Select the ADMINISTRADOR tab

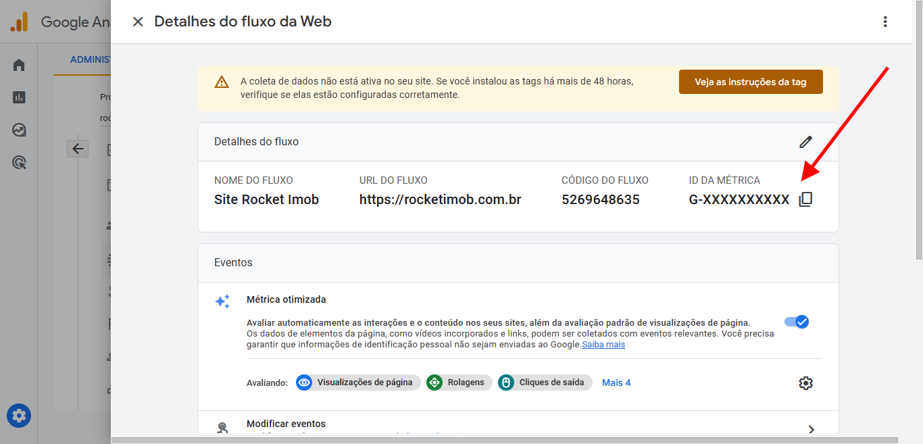91,59
